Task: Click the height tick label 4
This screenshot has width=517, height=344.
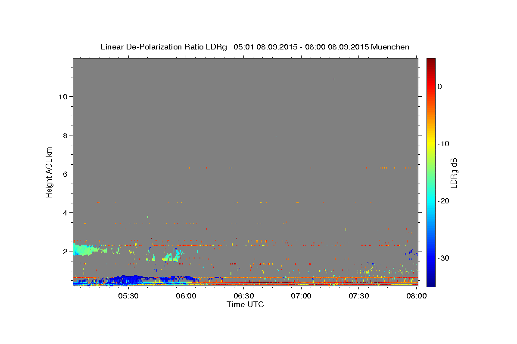Action: 65,212
